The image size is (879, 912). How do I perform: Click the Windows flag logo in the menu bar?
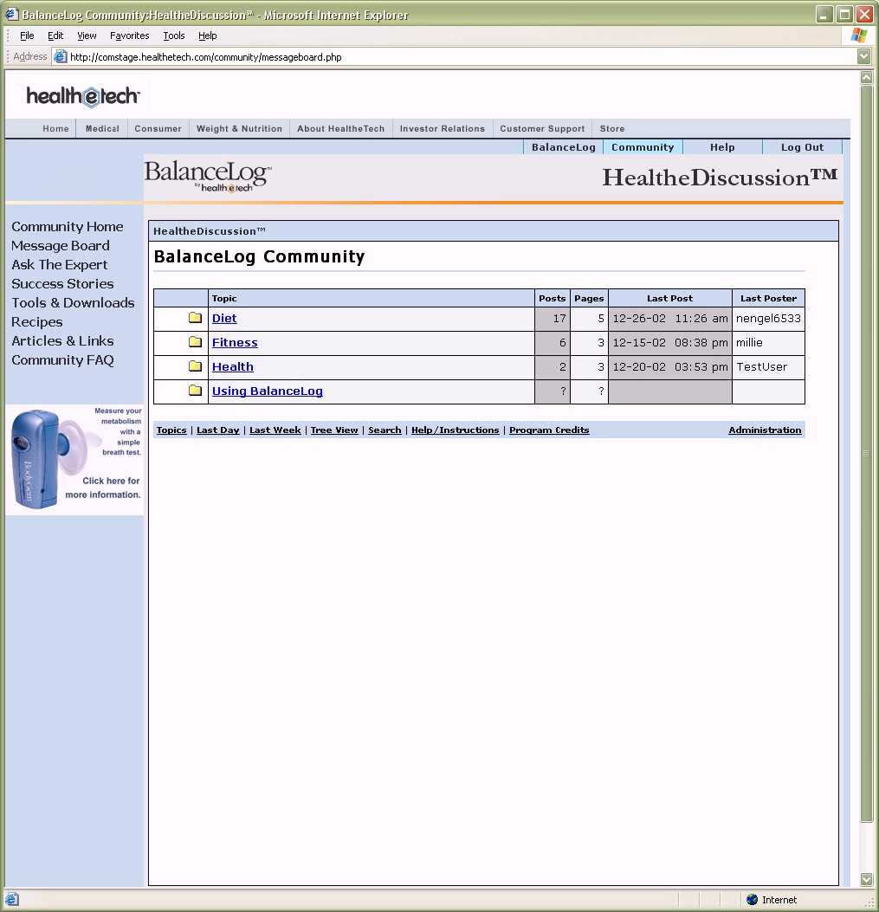(858, 36)
